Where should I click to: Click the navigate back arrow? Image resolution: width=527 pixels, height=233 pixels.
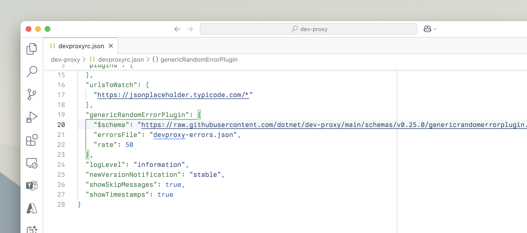tap(177, 29)
